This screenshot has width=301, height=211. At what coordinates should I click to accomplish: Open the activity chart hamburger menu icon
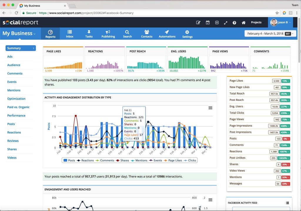point(210,108)
